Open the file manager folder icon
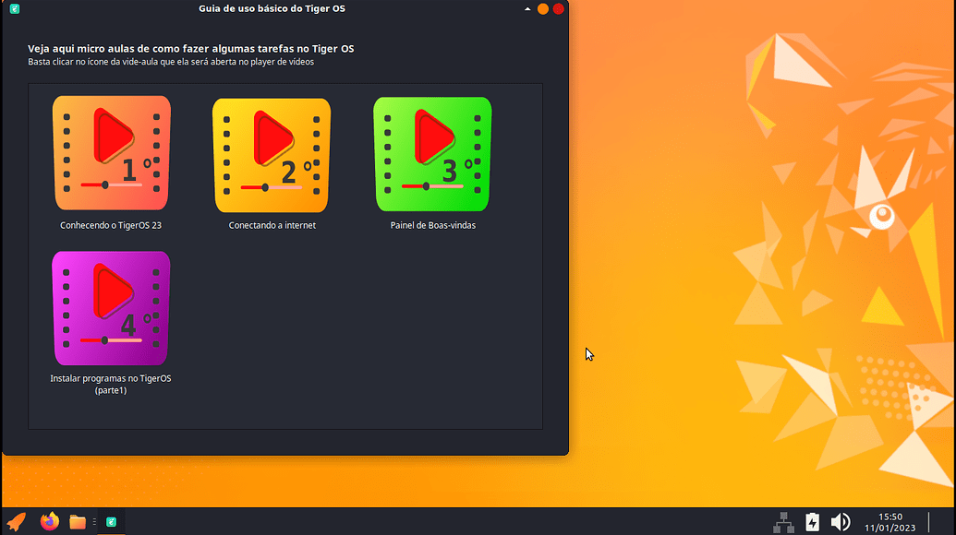The image size is (956, 535). click(78, 522)
